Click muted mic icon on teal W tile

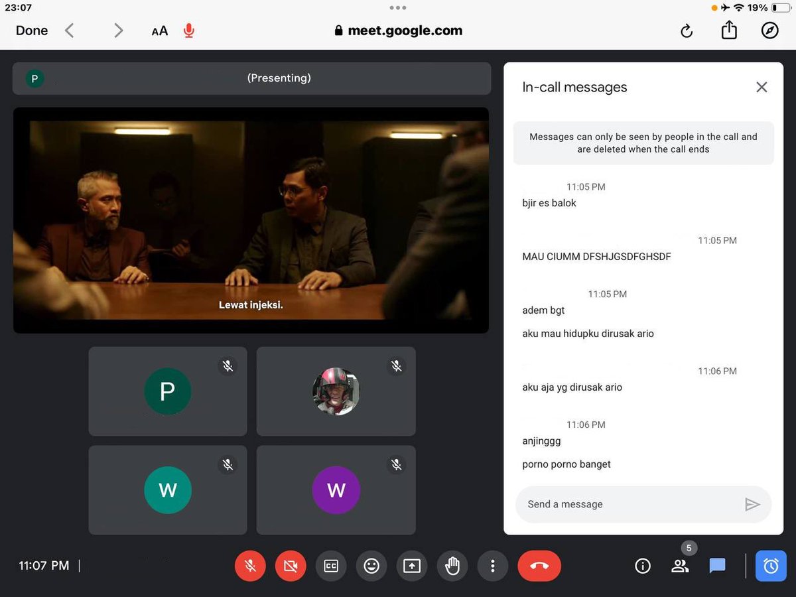point(228,464)
